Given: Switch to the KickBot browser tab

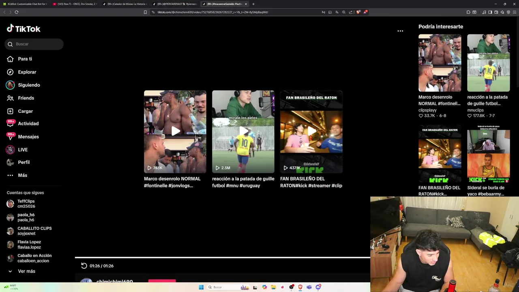Looking at the screenshot, I should tap(25, 4).
